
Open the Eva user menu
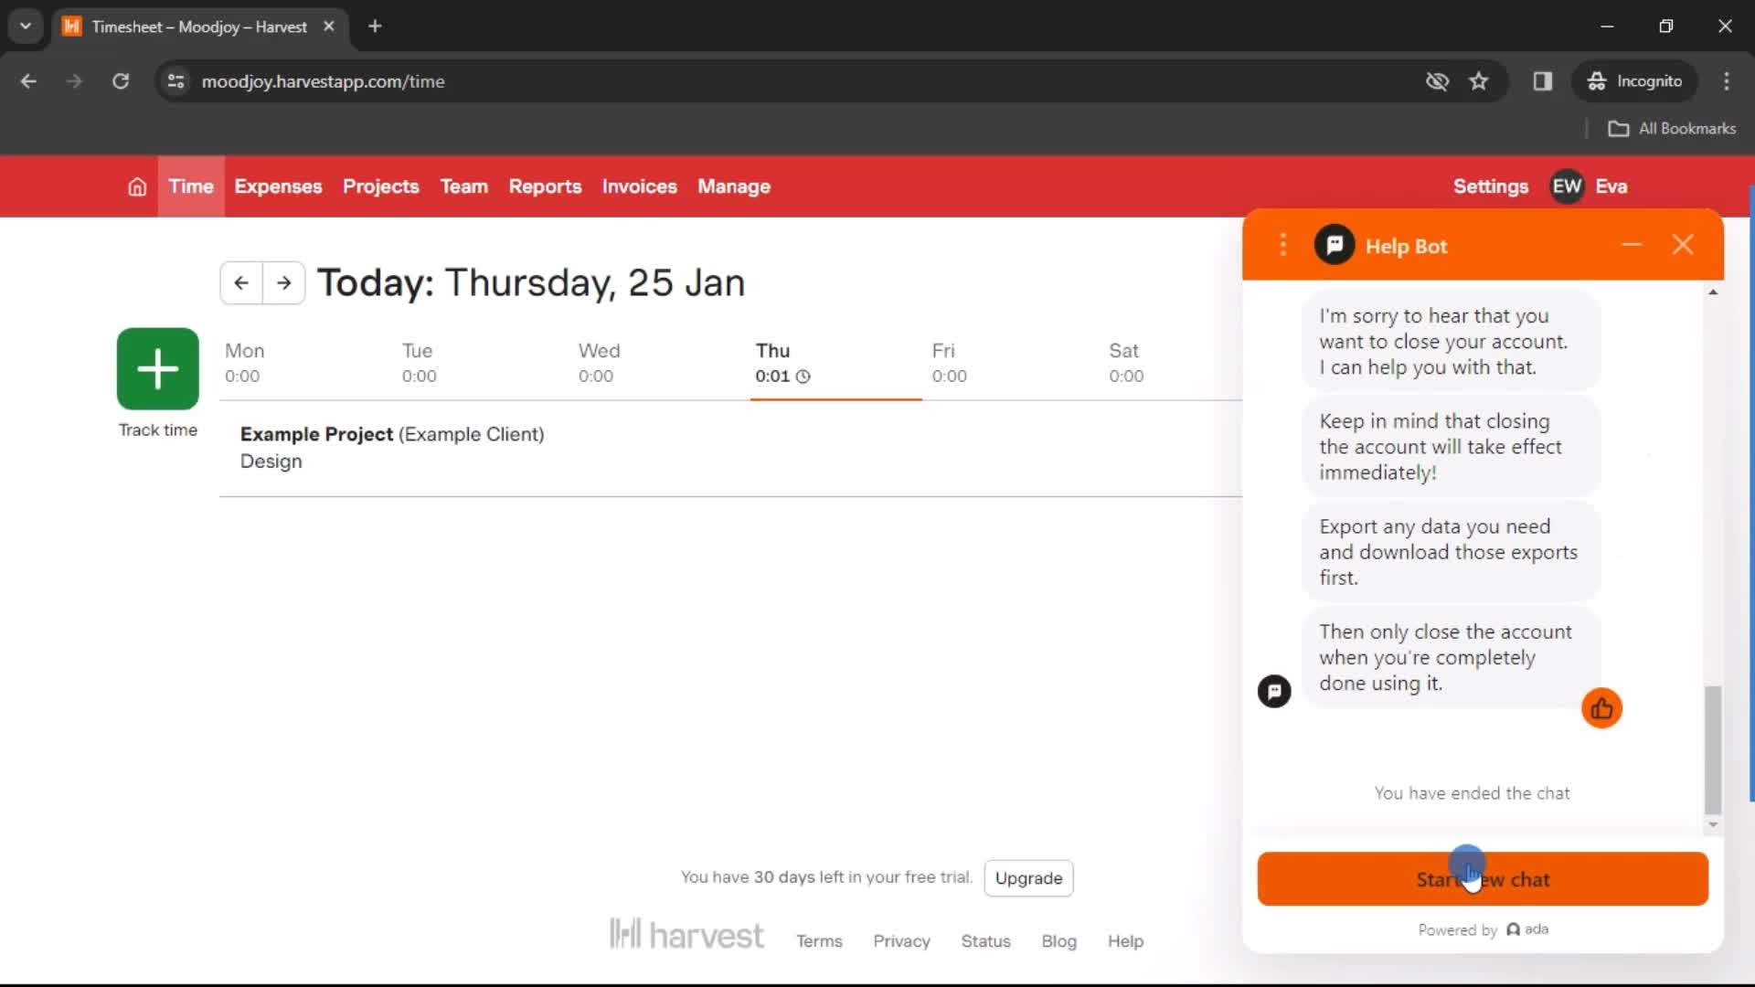coord(1611,186)
